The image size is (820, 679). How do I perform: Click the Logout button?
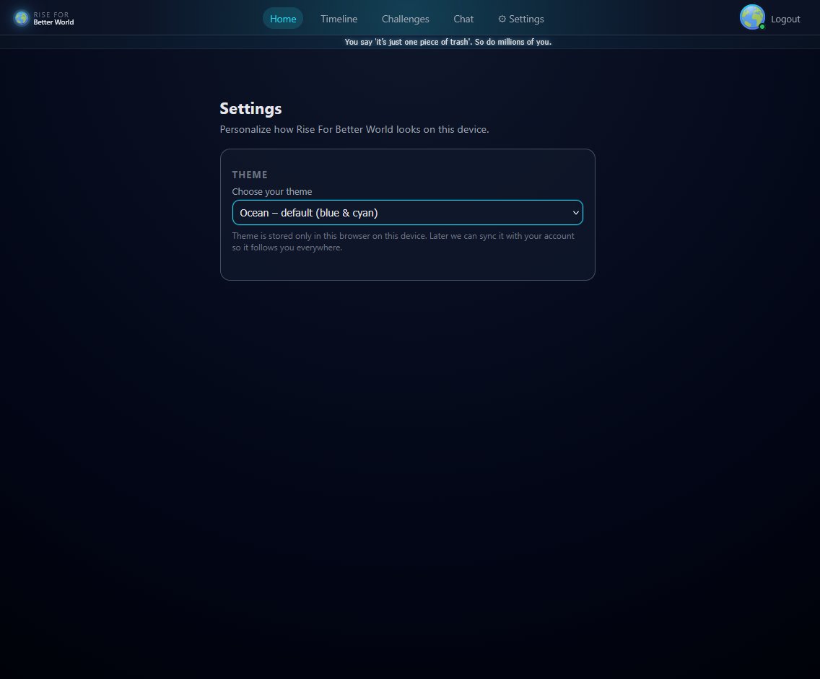point(785,19)
